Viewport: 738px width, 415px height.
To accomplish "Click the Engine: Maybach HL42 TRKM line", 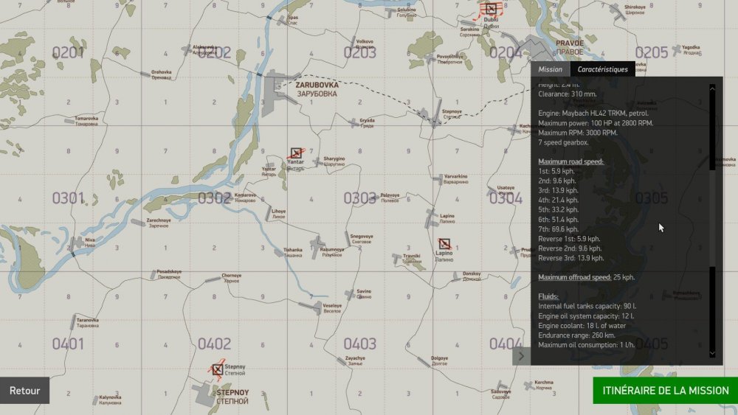I will tap(593, 114).
